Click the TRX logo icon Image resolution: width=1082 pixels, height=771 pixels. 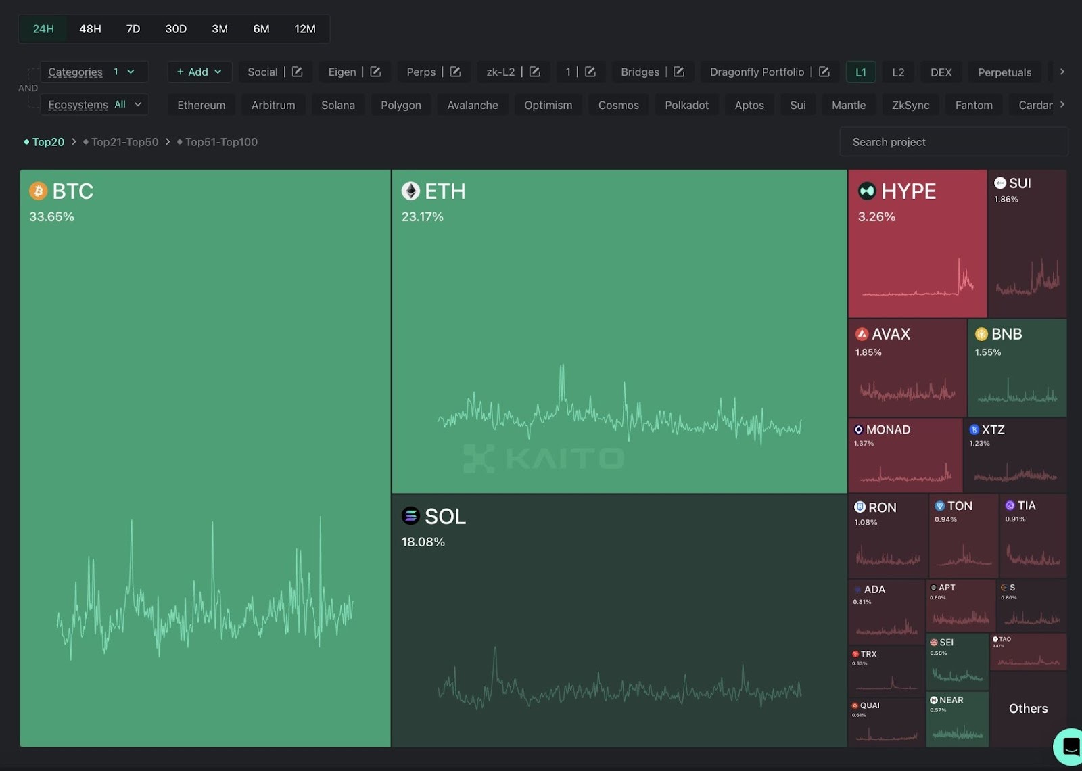[x=855, y=654]
